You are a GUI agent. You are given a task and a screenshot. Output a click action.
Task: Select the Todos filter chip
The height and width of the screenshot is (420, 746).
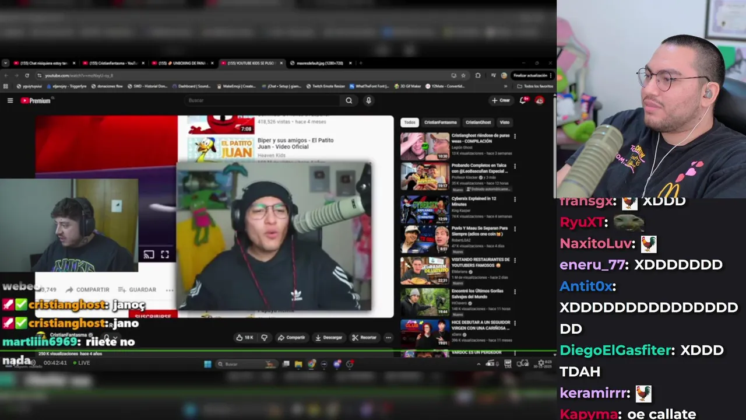(410, 123)
